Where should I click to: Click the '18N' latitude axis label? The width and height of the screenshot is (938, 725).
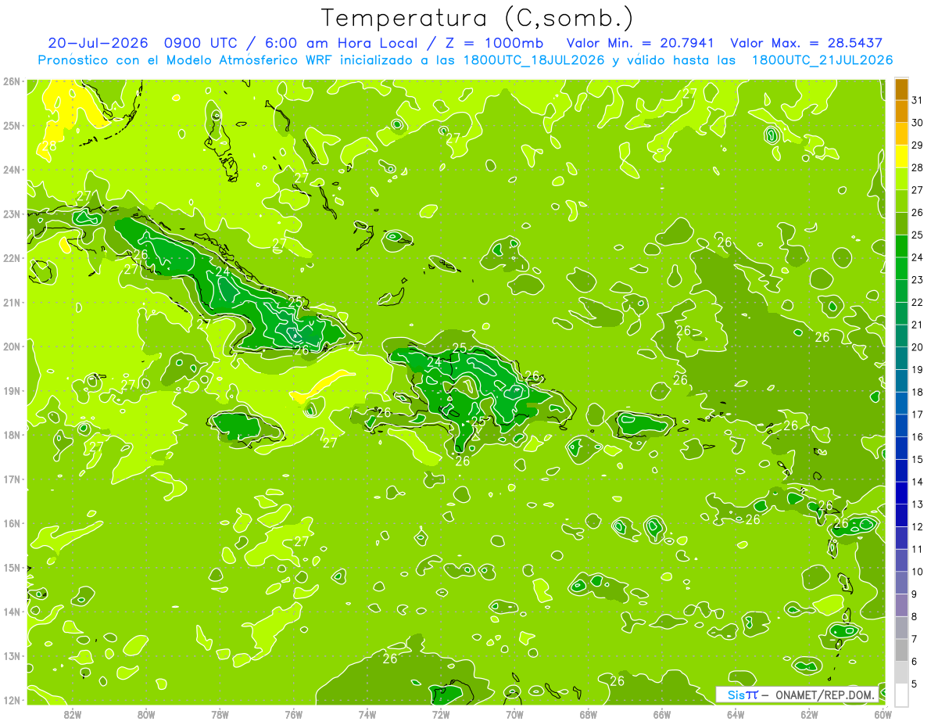click(x=12, y=435)
